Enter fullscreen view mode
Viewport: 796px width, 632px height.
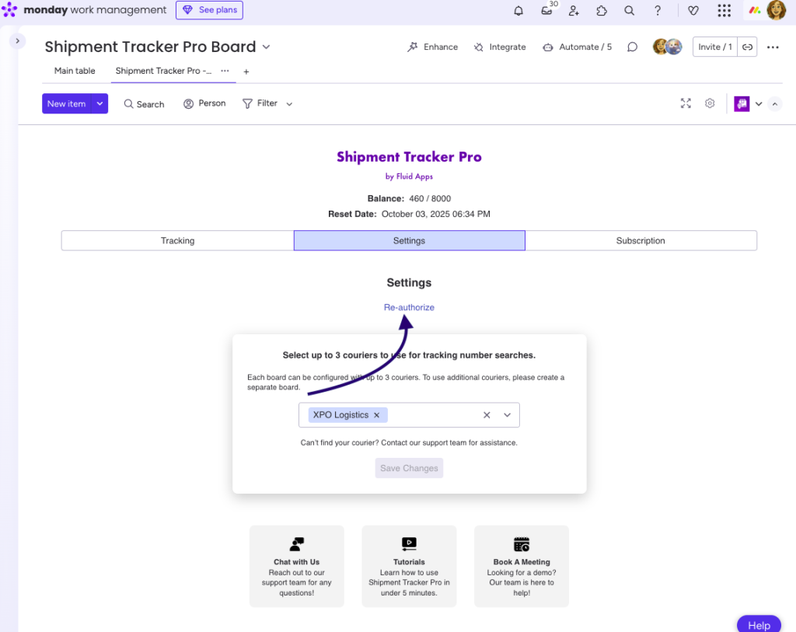click(x=686, y=103)
